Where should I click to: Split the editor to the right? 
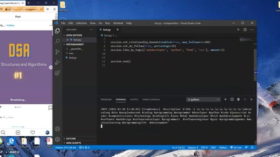pos(245,30)
